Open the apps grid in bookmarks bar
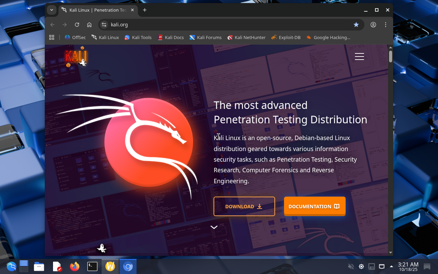 (x=52, y=37)
